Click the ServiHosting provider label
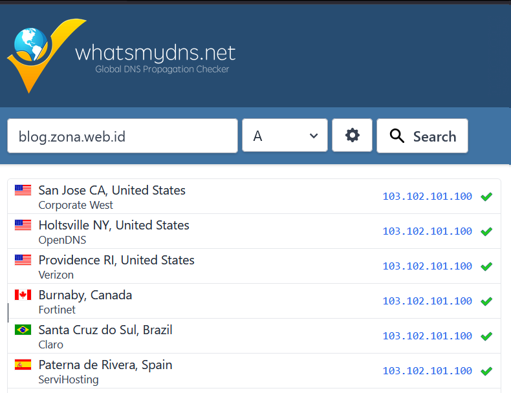This screenshot has width=511, height=393. (x=69, y=379)
